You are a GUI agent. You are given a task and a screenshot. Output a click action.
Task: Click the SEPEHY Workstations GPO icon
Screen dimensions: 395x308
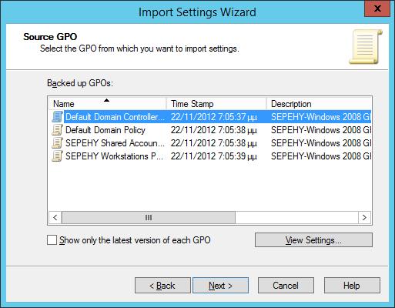pos(57,156)
